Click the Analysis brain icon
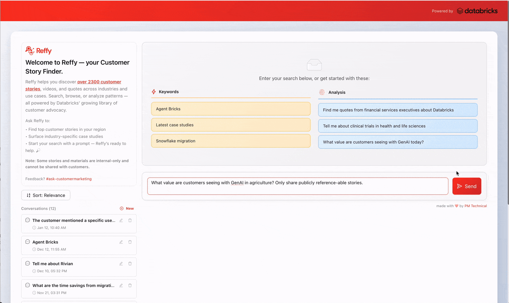The width and height of the screenshot is (509, 303). pyautogui.click(x=322, y=92)
